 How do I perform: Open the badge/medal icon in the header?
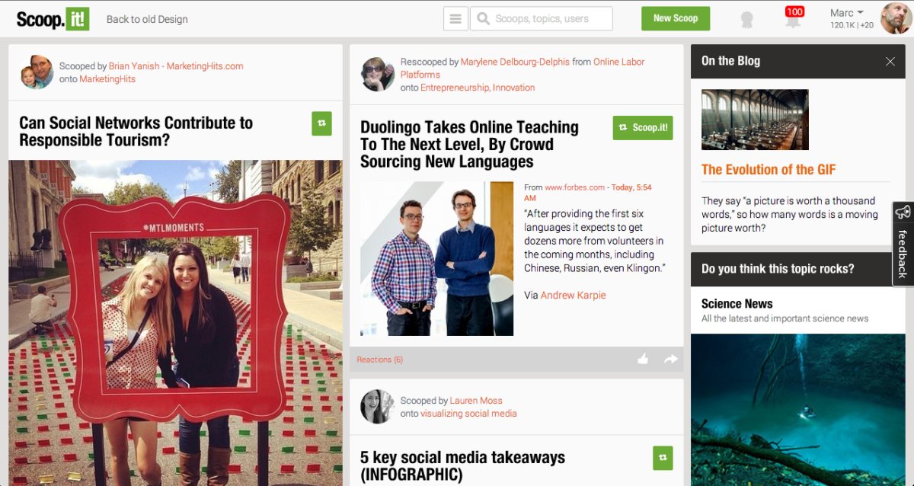point(747,20)
